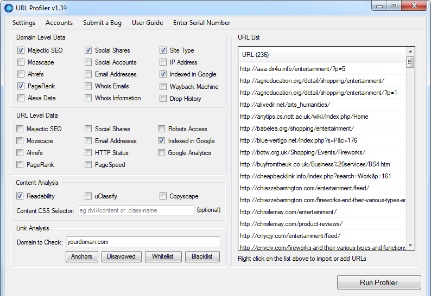Check the HTTP Status box
This screenshot has height=296, width=431.
(88, 153)
